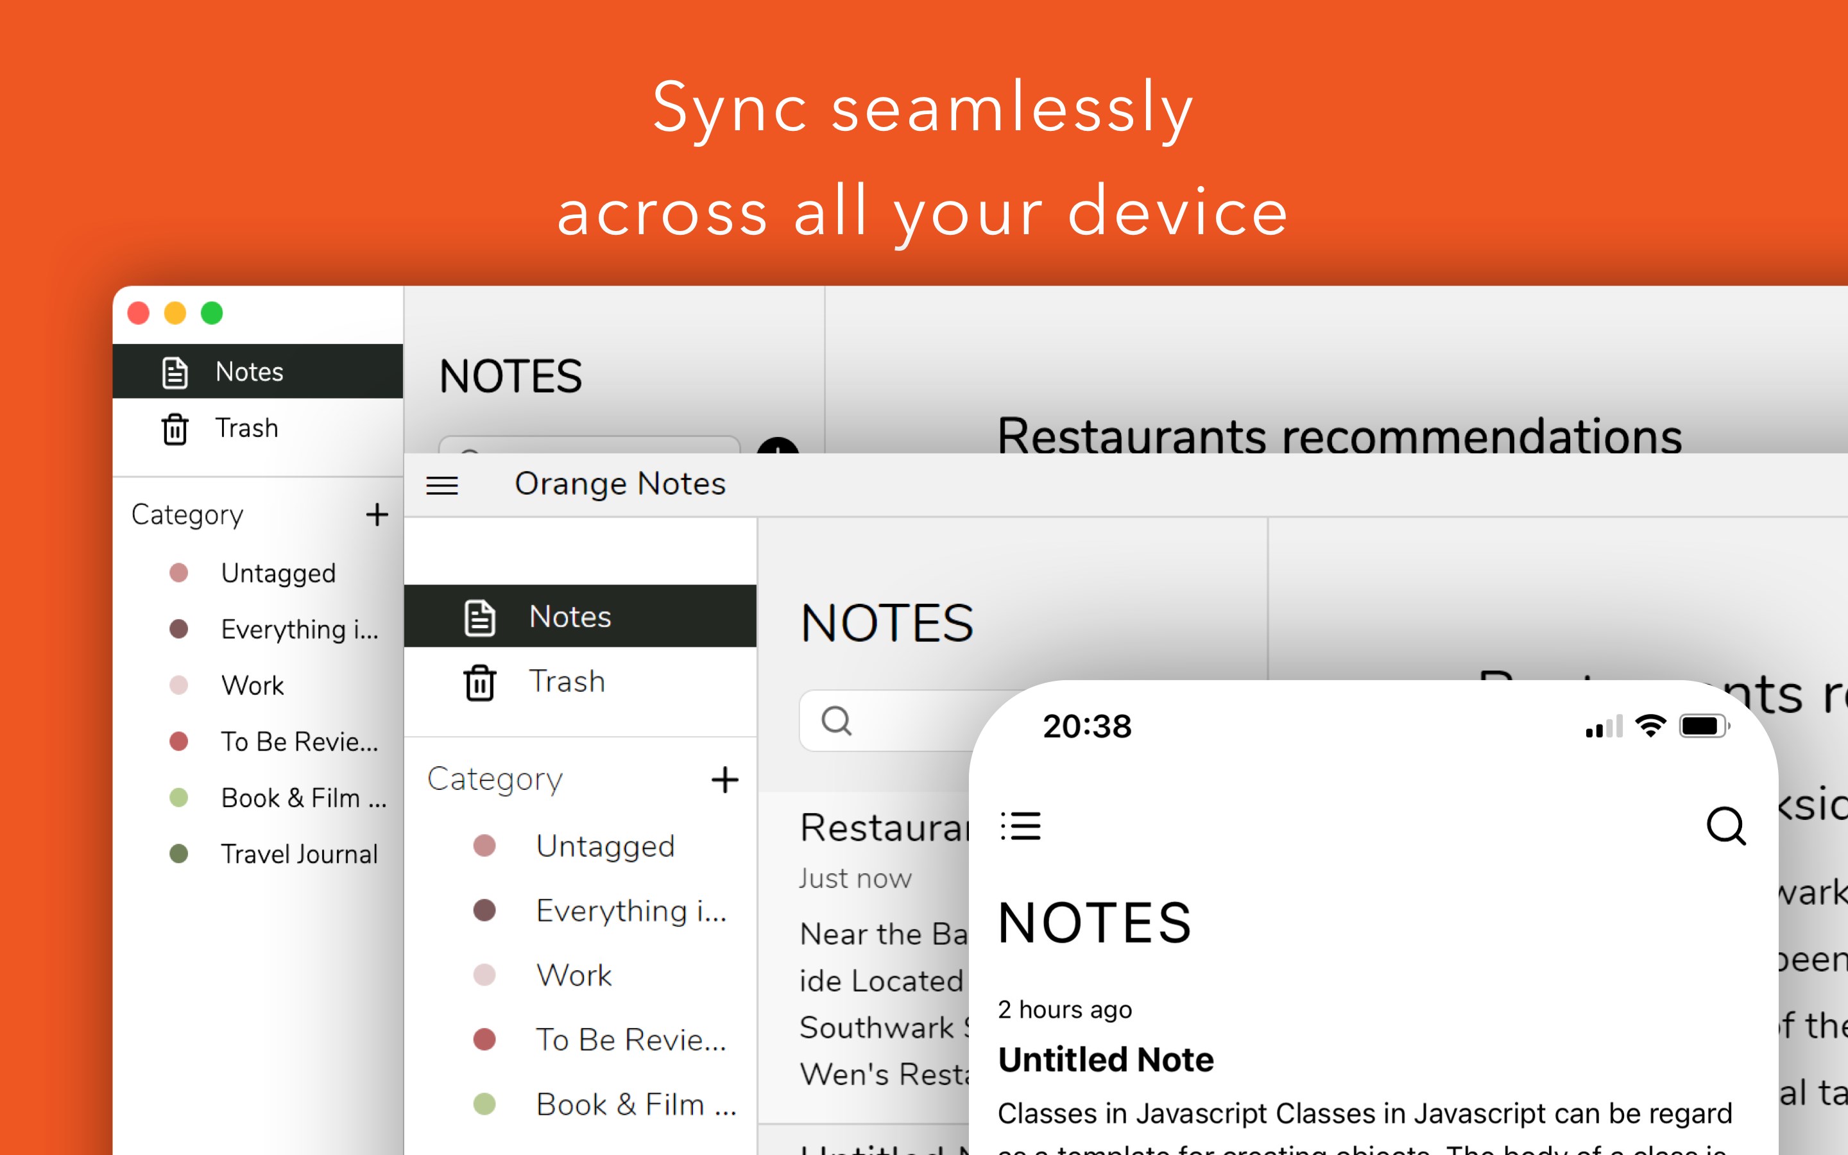Click the magnifier icon in the notes search box

point(836,721)
